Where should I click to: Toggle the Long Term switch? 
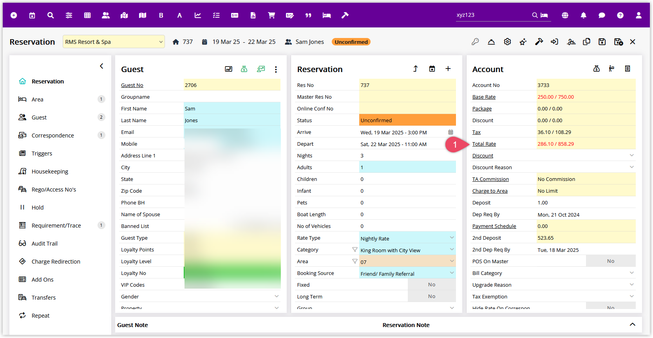pos(432,296)
